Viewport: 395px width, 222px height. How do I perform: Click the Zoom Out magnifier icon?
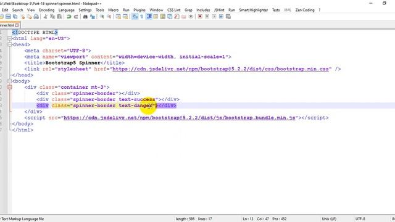(109, 17)
